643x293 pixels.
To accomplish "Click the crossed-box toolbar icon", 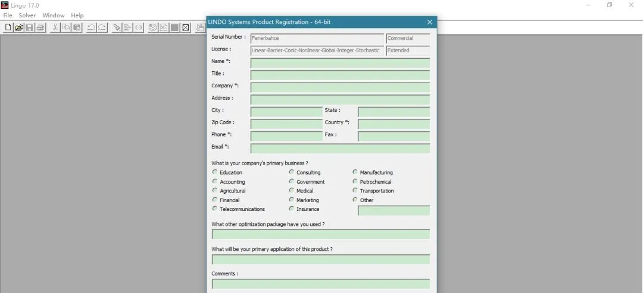I will (x=185, y=27).
